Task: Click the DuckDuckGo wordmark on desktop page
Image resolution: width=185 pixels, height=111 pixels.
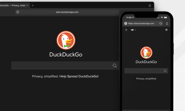Action: 66,55
